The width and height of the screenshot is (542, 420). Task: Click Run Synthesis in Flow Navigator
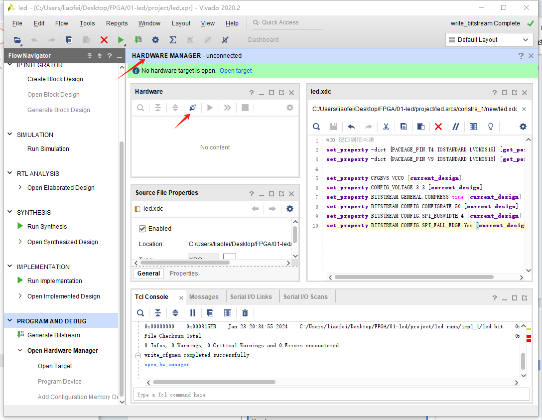[47, 226]
